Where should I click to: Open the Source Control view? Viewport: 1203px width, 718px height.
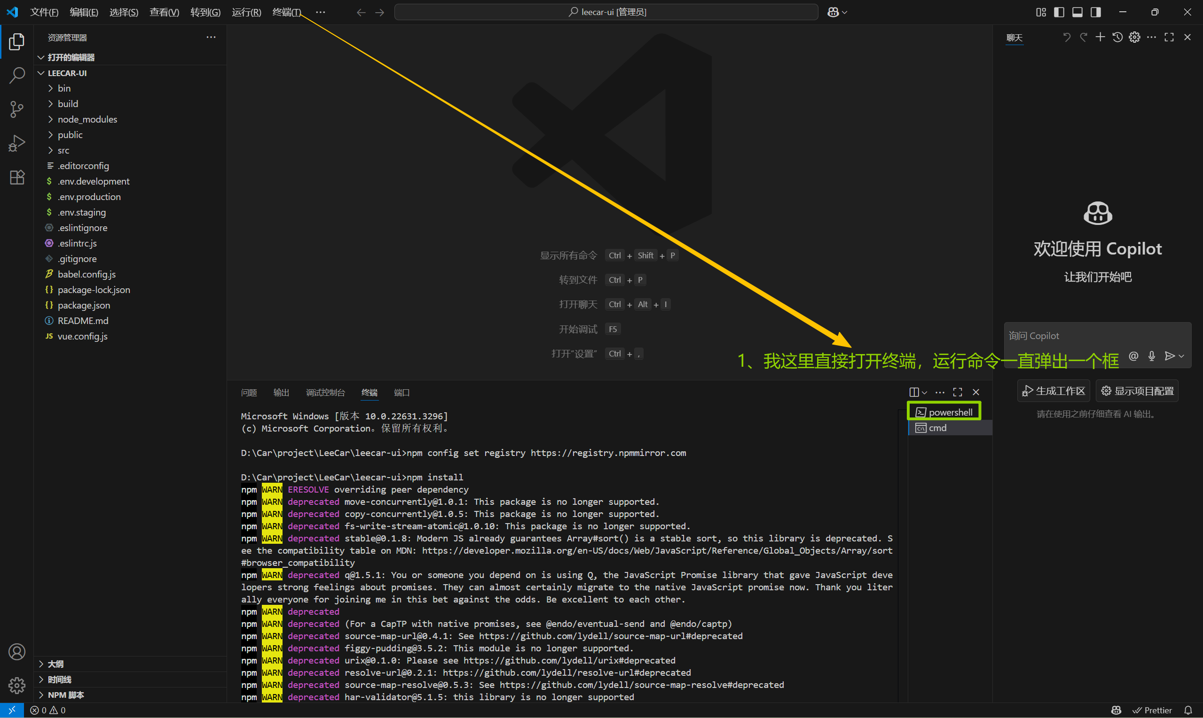click(17, 109)
